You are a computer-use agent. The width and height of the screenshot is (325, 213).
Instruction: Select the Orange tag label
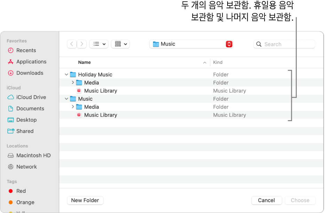(x=25, y=202)
